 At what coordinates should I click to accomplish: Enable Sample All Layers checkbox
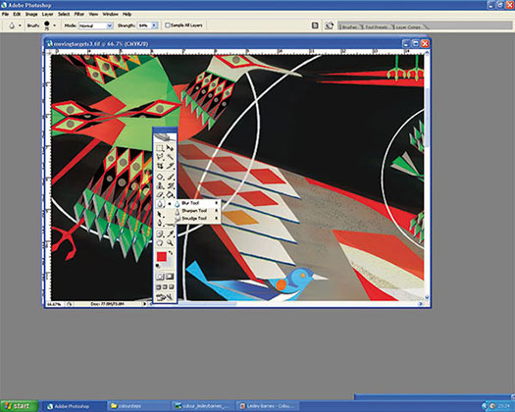167,26
